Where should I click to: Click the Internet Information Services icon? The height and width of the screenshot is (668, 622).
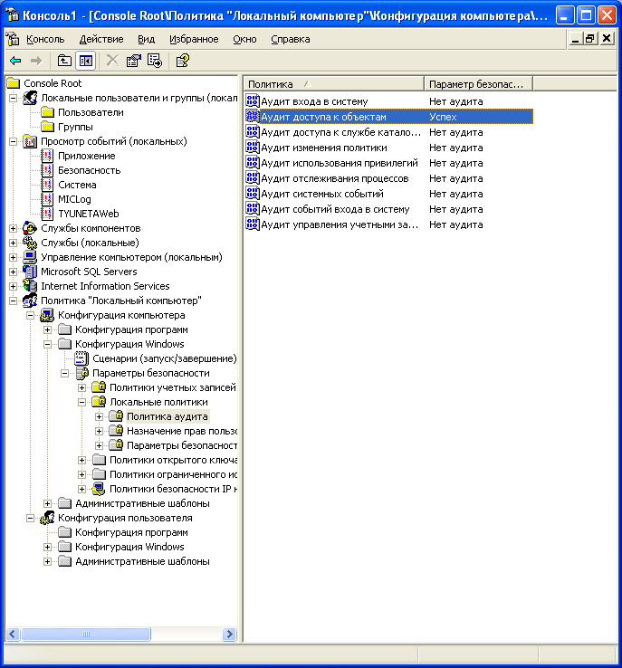point(30,286)
